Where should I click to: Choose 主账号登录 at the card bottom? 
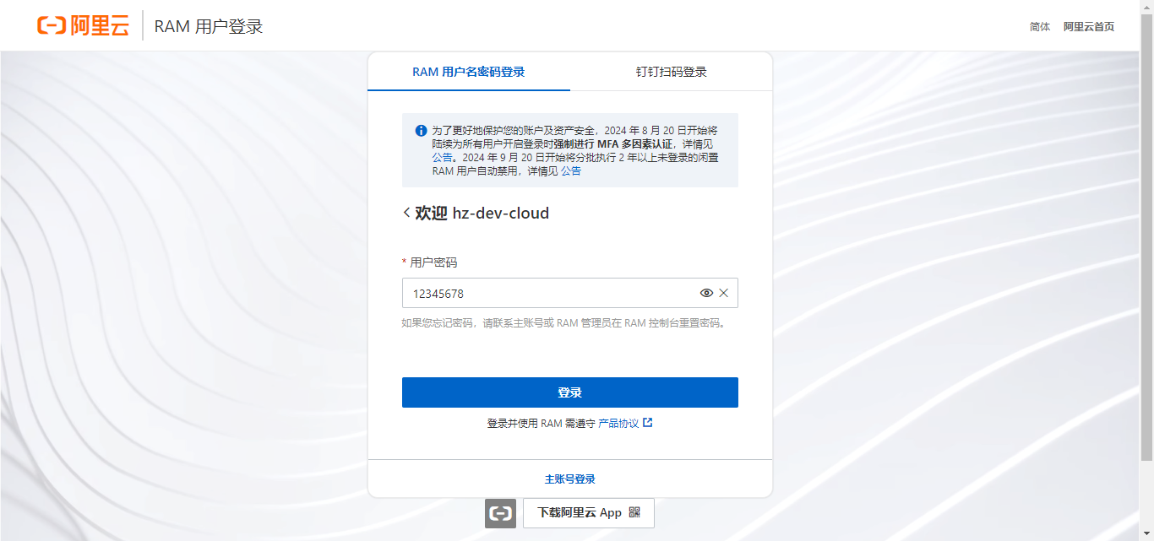pyautogui.click(x=570, y=479)
